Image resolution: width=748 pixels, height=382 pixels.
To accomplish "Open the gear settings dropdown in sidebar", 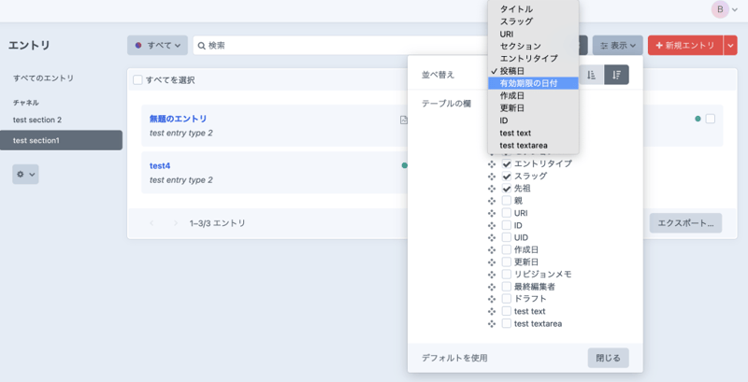I will pos(25,175).
